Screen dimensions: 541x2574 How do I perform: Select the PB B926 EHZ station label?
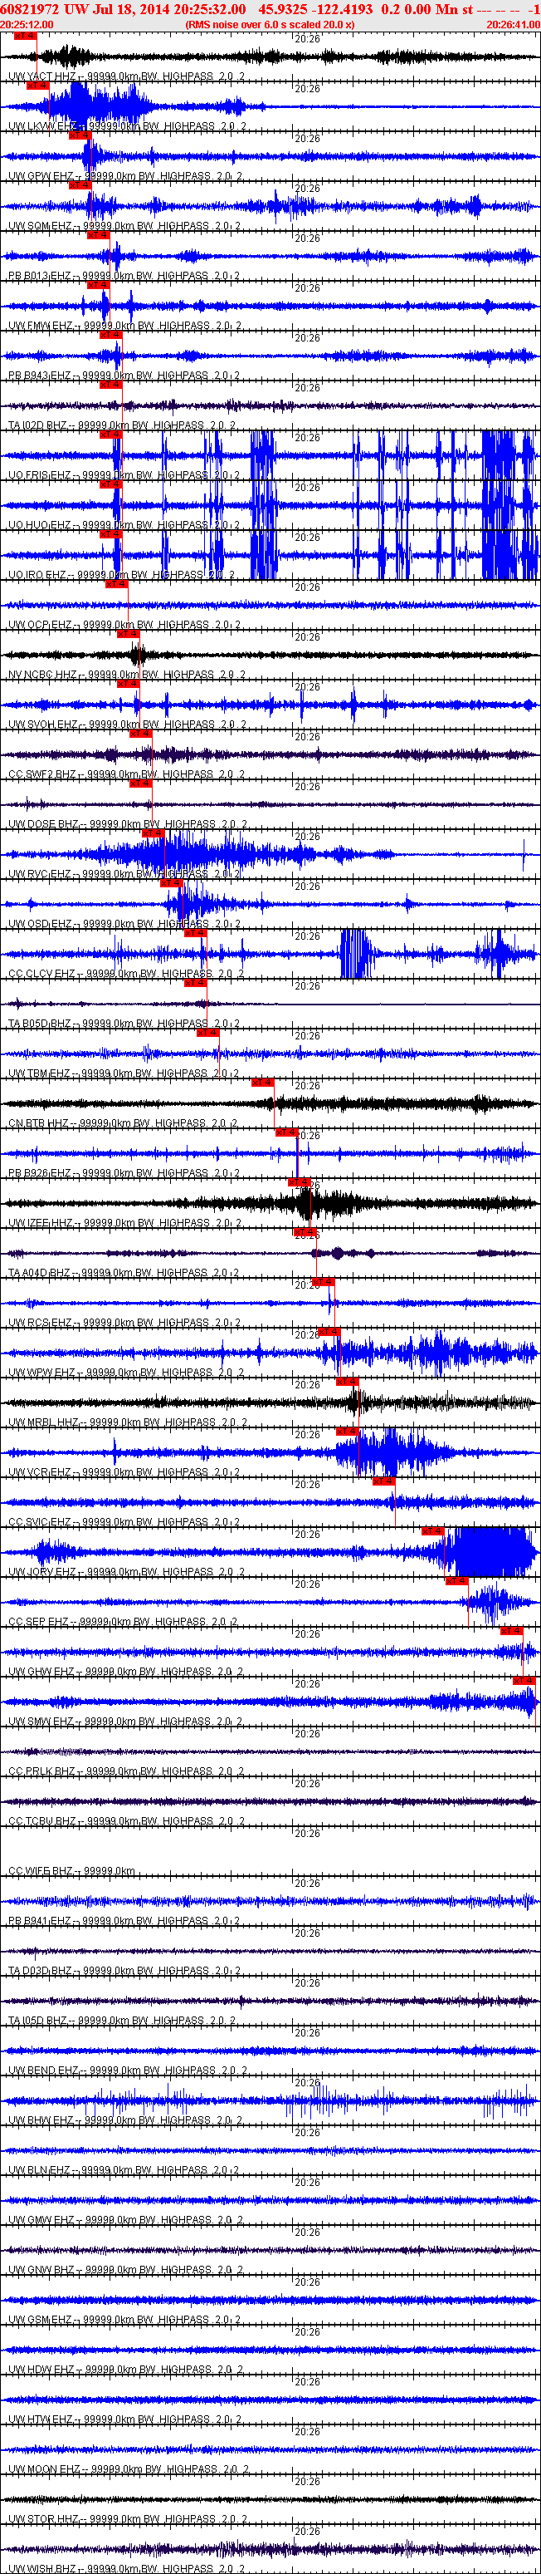click(x=122, y=1175)
